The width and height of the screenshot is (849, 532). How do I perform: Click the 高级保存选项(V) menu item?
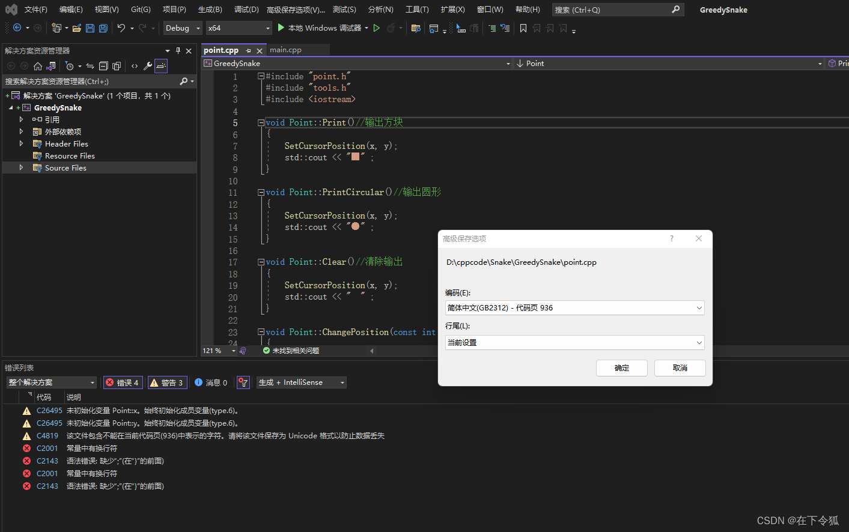(296, 10)
